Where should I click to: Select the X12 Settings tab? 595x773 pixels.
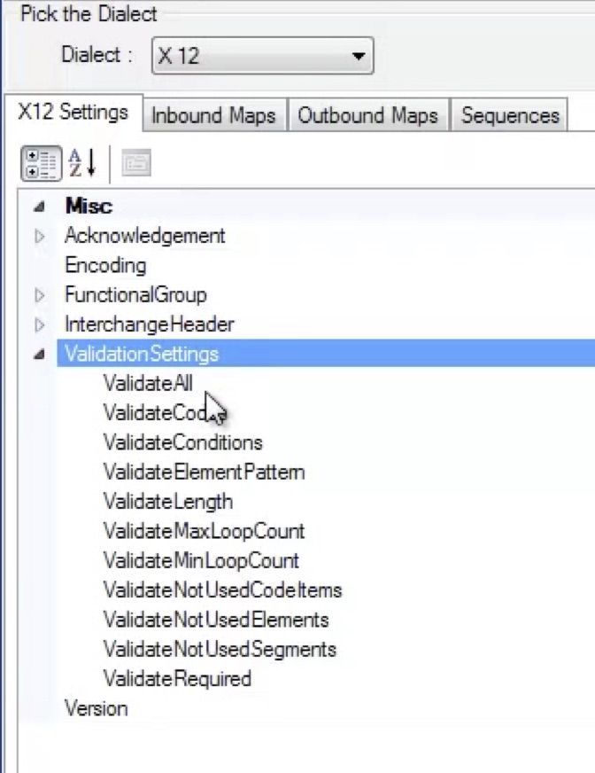coord(73,113)
